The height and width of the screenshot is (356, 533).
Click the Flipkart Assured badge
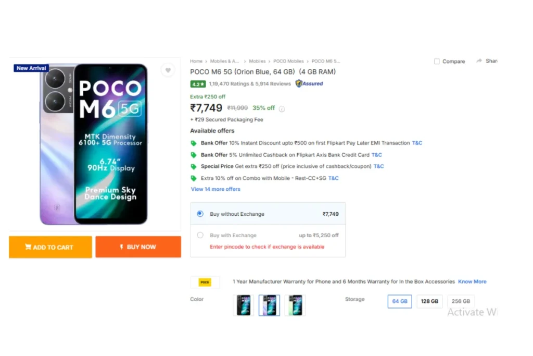click(309, 83)
